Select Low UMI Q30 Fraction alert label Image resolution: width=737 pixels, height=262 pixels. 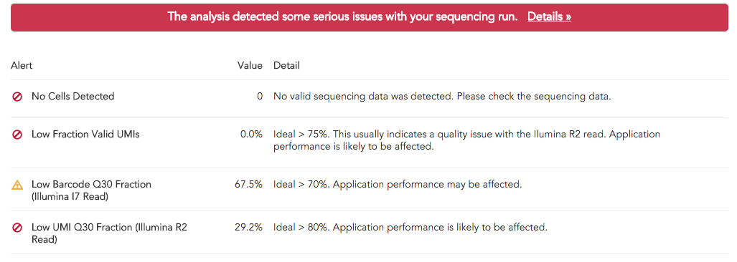[x=109, y=233]
